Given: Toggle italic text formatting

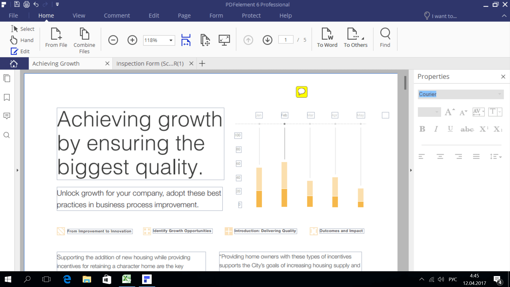Looking at the screenshot, I should [436, 129].
